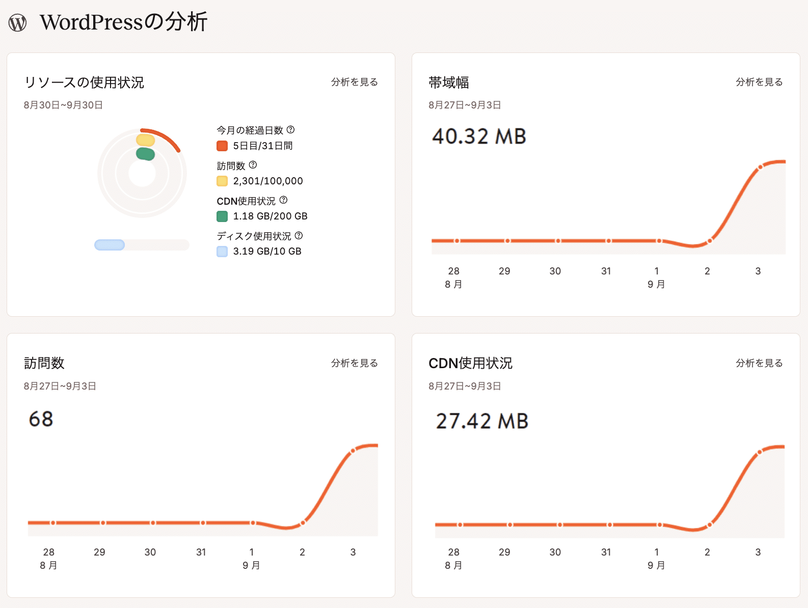Select the day 3 data point in 帯域幅 chart
The height and width of the screenshot is (608, 808).
pyautogui.click(x=760, y=167)
